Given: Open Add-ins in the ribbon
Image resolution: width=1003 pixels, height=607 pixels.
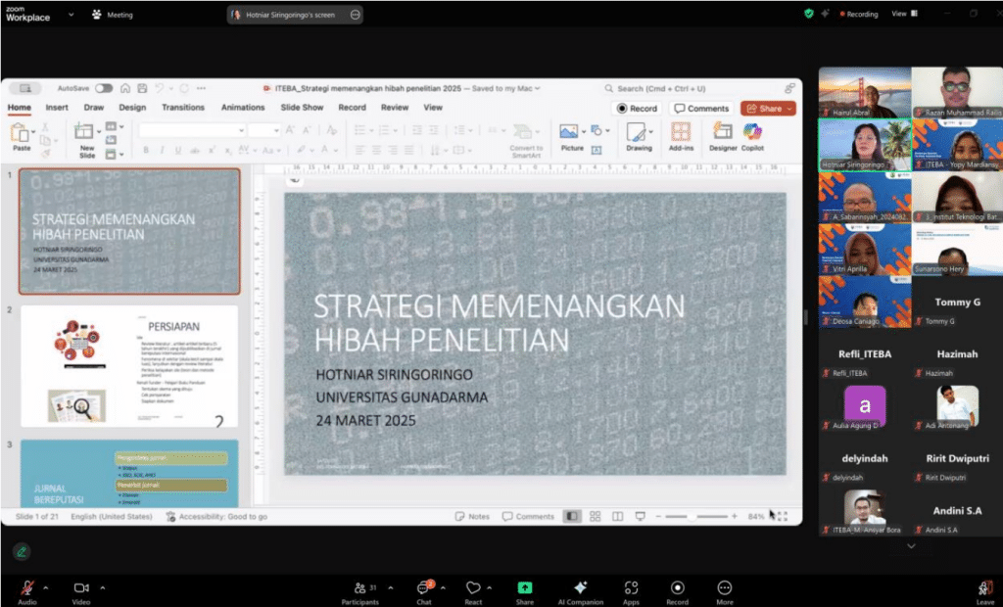Looking at the screenshot, I should click(x=681, y=137).
